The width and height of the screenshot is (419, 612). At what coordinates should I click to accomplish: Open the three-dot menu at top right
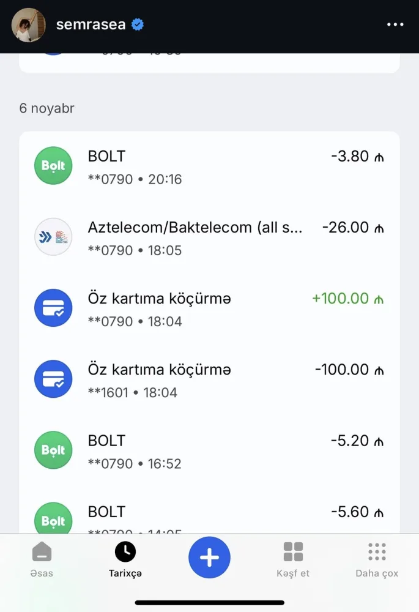tap(395, 24)
